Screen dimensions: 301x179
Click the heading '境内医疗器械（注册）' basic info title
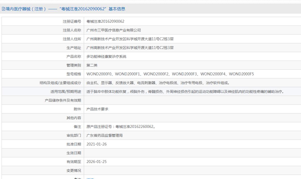click(x=65, y=9)
